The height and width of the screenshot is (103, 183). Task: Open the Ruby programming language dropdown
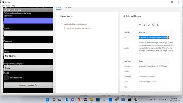click(28, 68)
